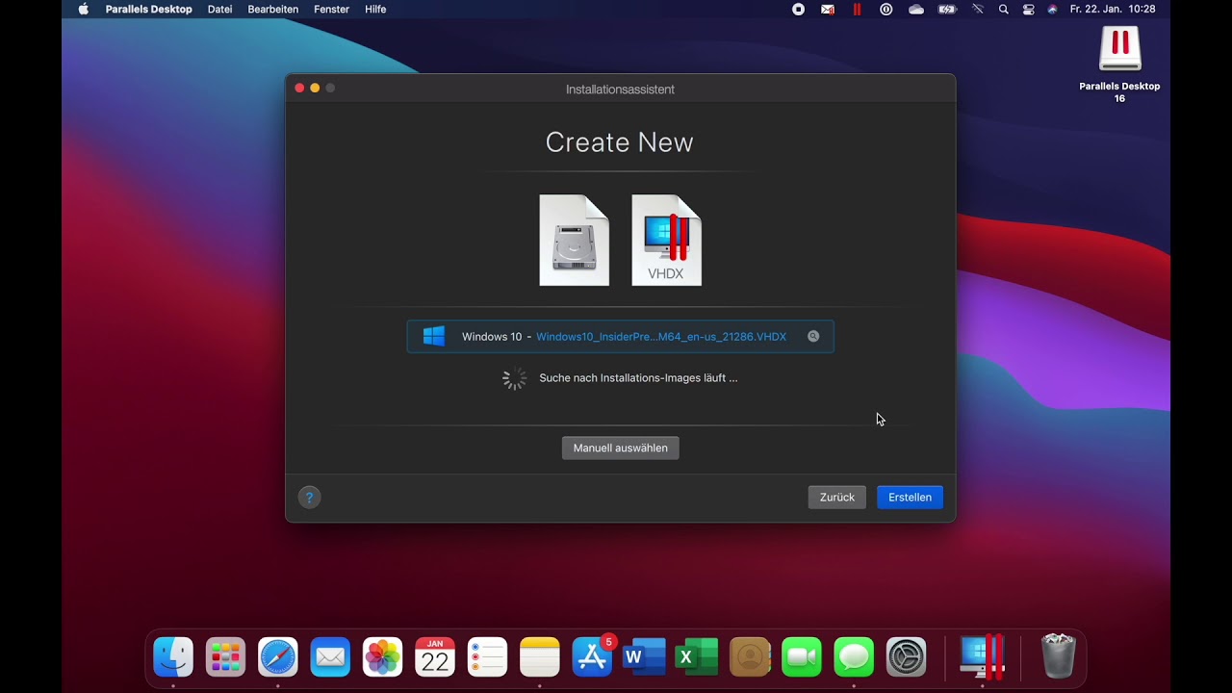
Task: Open the Apple menu
Action: 83,10
